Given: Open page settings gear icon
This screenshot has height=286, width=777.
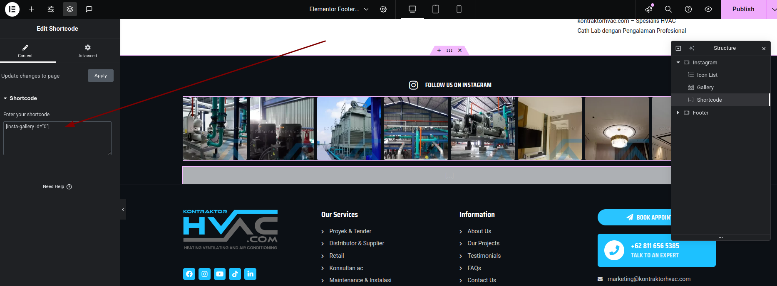Looking at the screenshot, I should 383,9.
